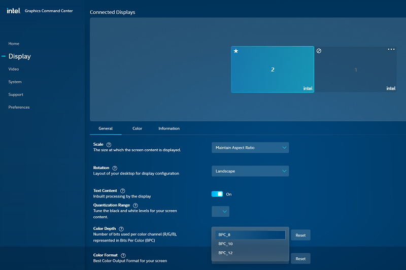Expand the Rotation Landscape dropdown

(250, 171)
